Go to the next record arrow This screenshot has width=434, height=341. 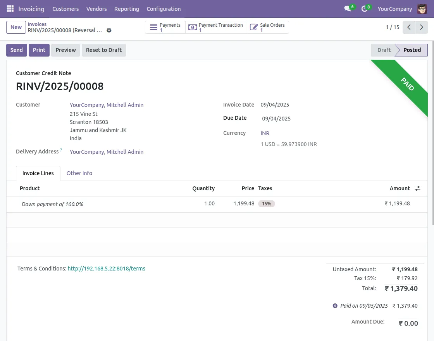[421, 27]
